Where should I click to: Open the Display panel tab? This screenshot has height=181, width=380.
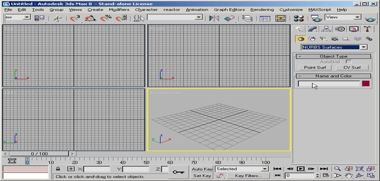[354, 29]
